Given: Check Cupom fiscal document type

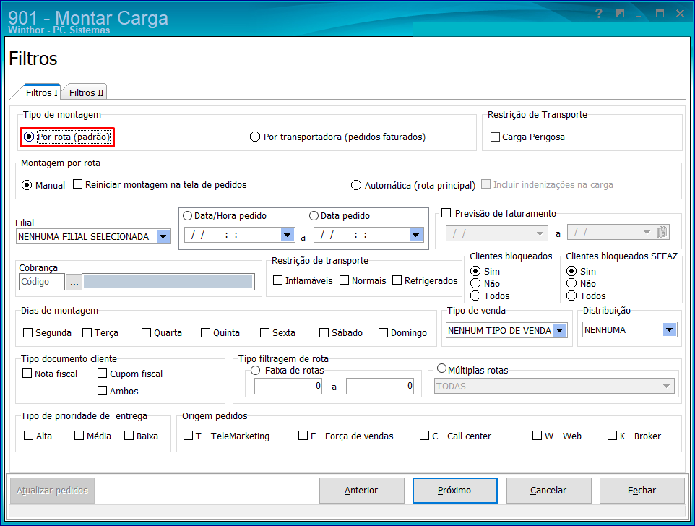Looking at the screenshot, I should (x=103, y=373).
